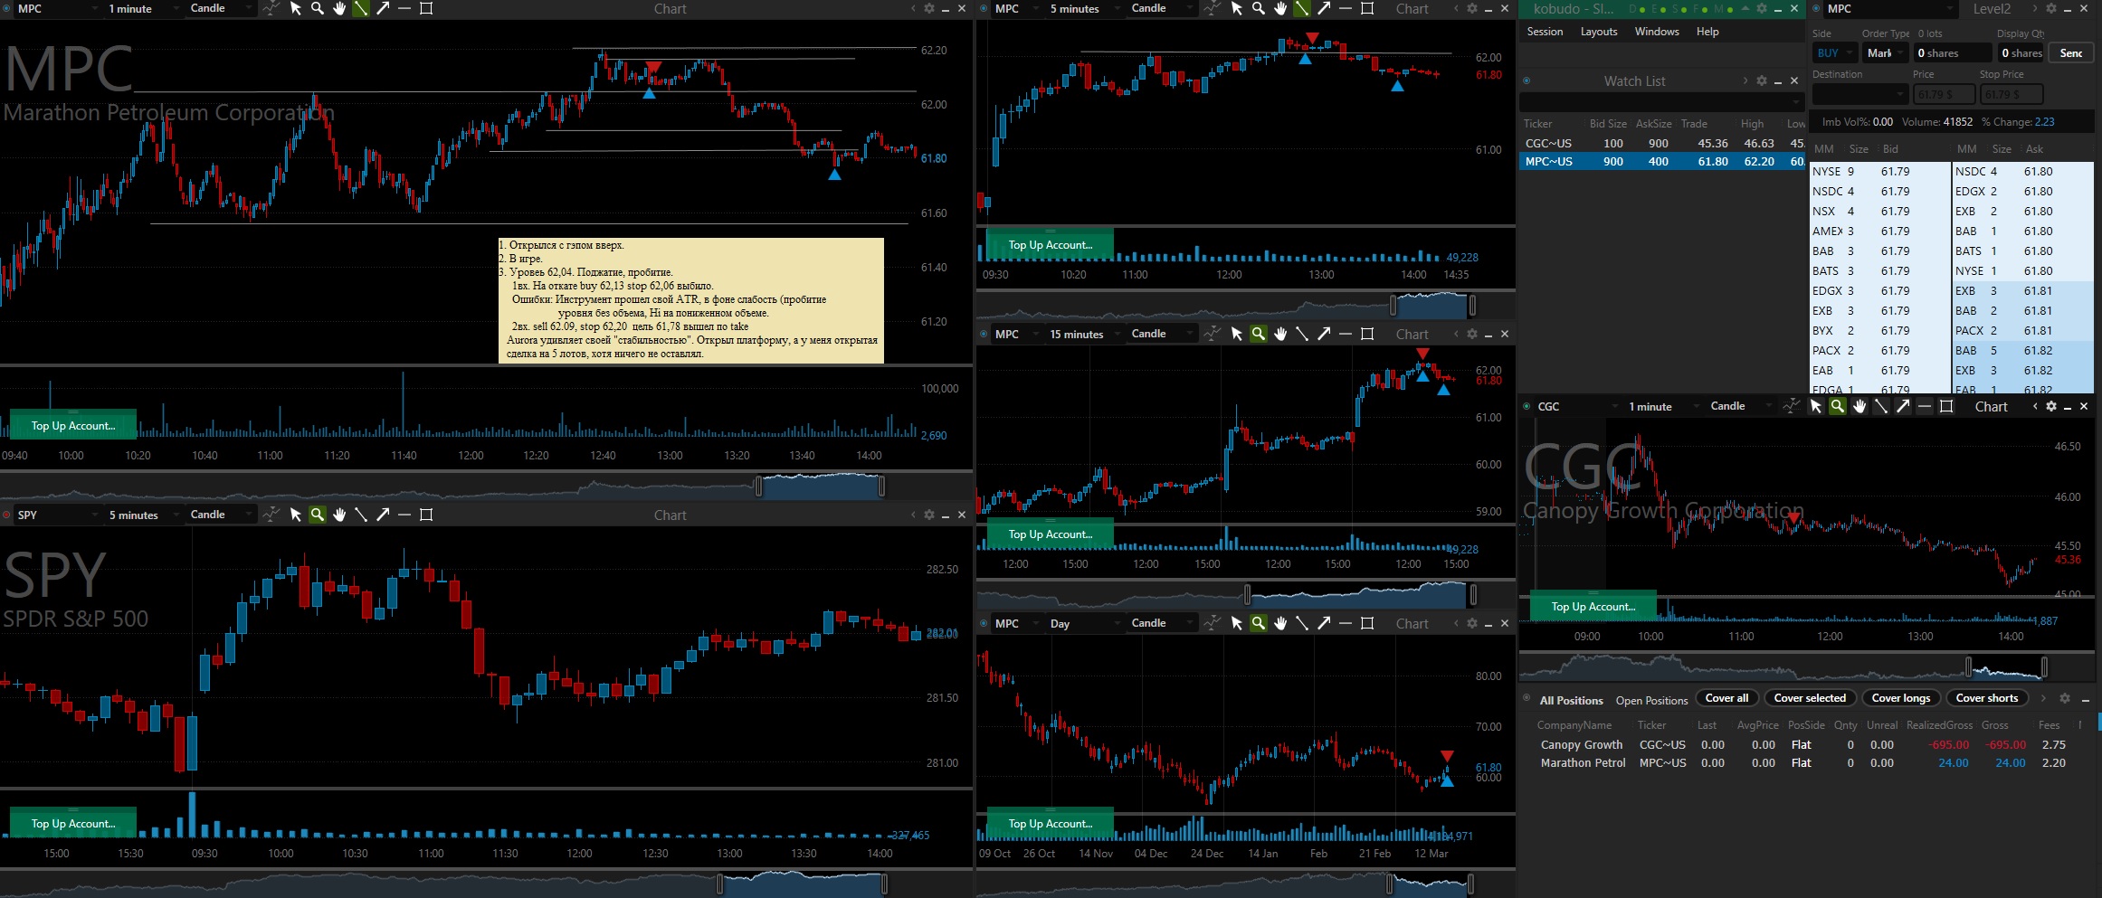Choose rectangle tool in MPC 1 minute chart
The height and width of the screenshot is (898, 2102).
(x=426, y=8)
